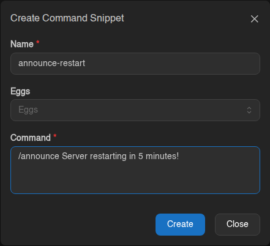Image resolution: width=270 pixels, height=246 pixels.
Task: Click the Create Command Snippet title
Action: (x=67, y=18)
